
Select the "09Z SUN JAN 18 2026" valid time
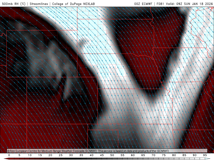pyautogui.click(x=194, y=4)
